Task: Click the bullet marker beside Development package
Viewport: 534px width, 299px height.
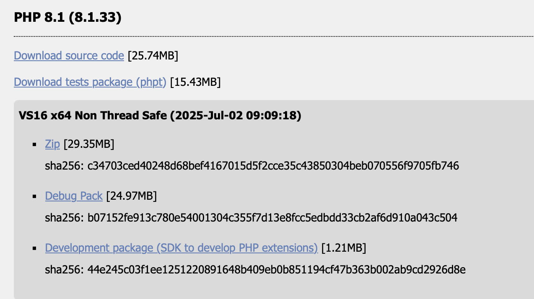Action: click(x=35, y=248)
